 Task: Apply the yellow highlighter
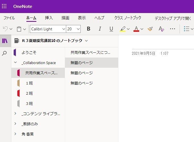point(123,29)
